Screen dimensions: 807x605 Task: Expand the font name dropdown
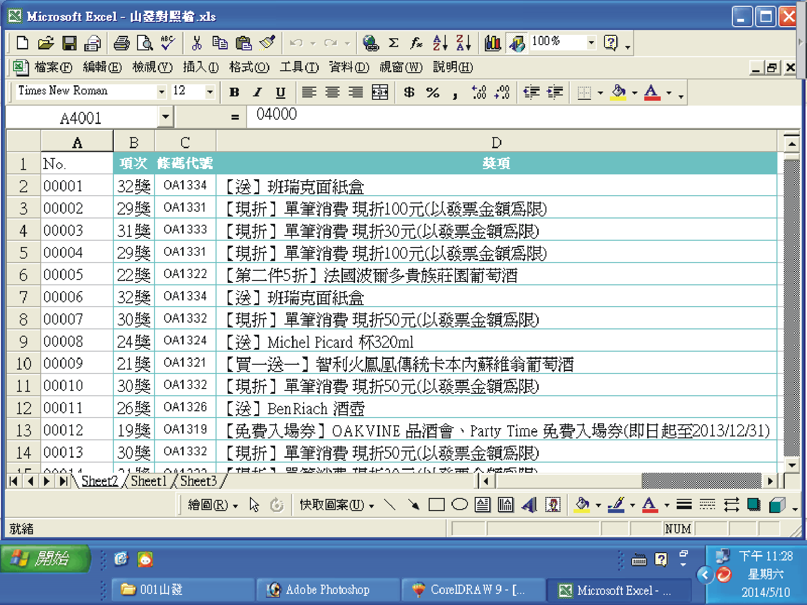pos(161,92)
